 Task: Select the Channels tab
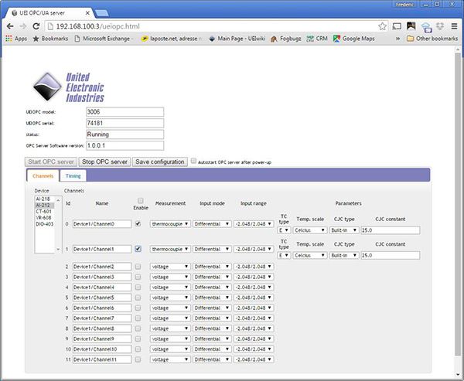(x=43, y=176)
